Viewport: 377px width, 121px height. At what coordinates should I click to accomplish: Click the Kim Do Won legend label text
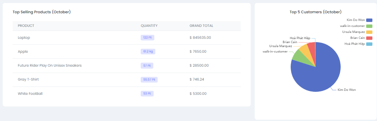tap(356, 20)
